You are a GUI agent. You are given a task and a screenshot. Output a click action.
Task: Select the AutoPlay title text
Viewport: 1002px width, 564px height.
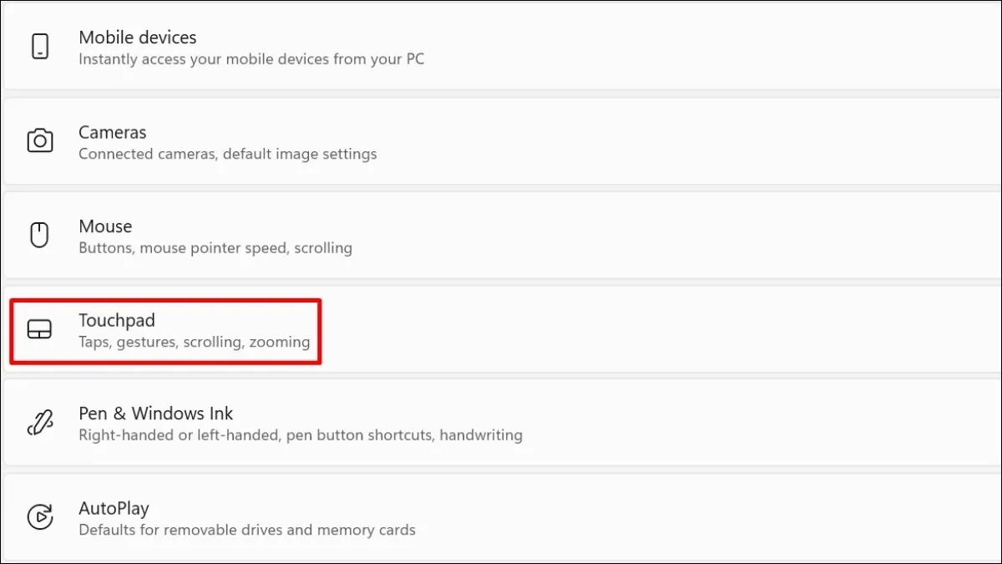pos(114,508)
